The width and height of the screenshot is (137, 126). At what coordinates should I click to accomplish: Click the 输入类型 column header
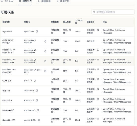point(67,22)
